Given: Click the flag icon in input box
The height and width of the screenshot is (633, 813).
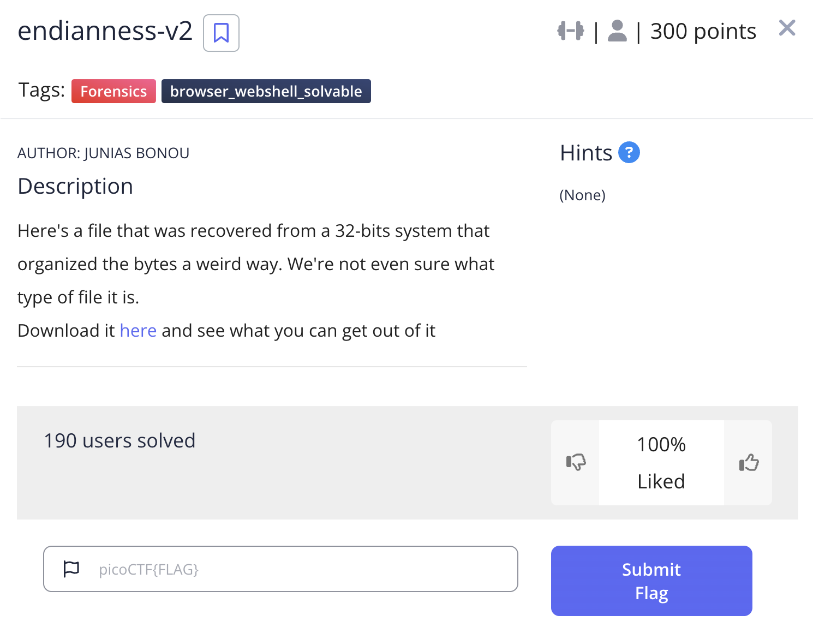Looking at the screenshot, I should pyautogui.click(x=71, y=569).
